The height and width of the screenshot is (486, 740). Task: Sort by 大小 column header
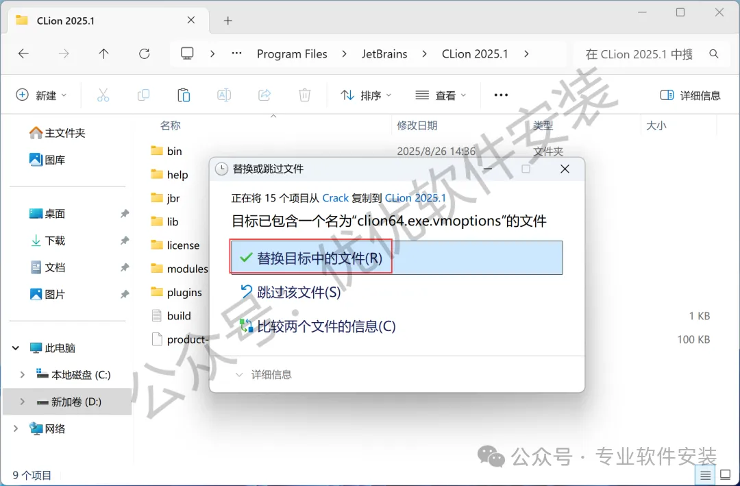(656, 125)
